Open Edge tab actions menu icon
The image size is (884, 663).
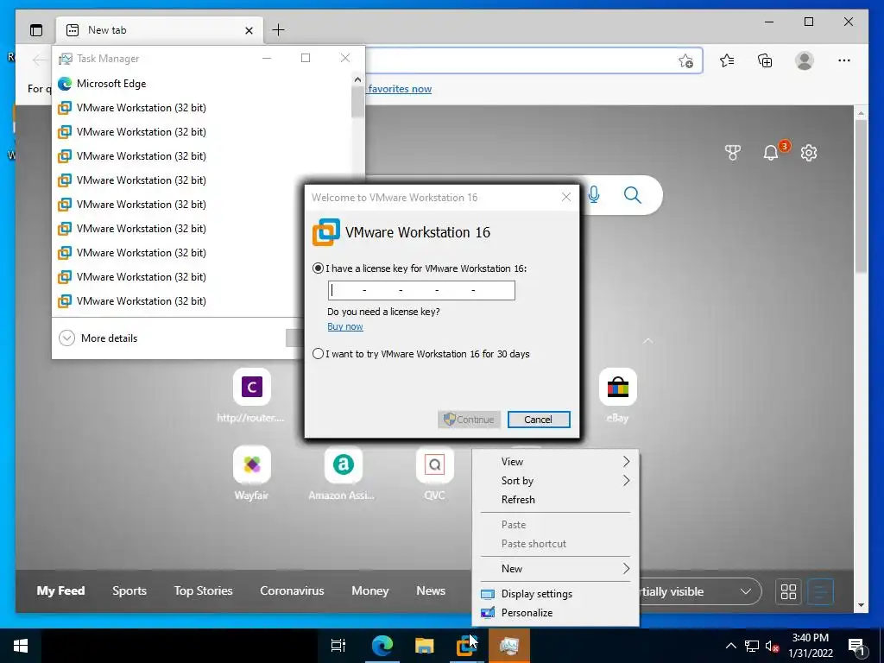[36, 30]
